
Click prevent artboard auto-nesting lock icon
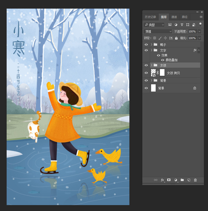point(171,38)
